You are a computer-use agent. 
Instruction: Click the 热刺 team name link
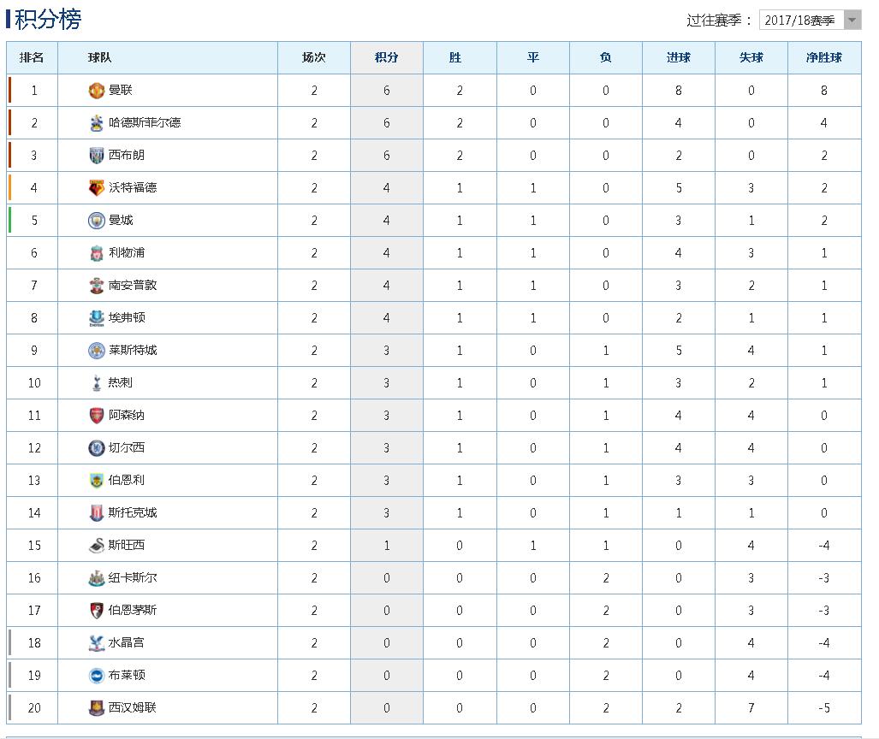click(121, 383)
